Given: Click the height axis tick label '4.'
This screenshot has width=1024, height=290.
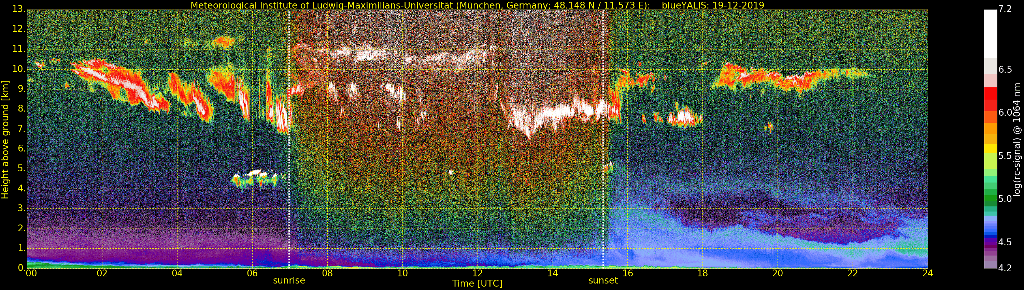Looking at the screenshot, I should point(22,188).
